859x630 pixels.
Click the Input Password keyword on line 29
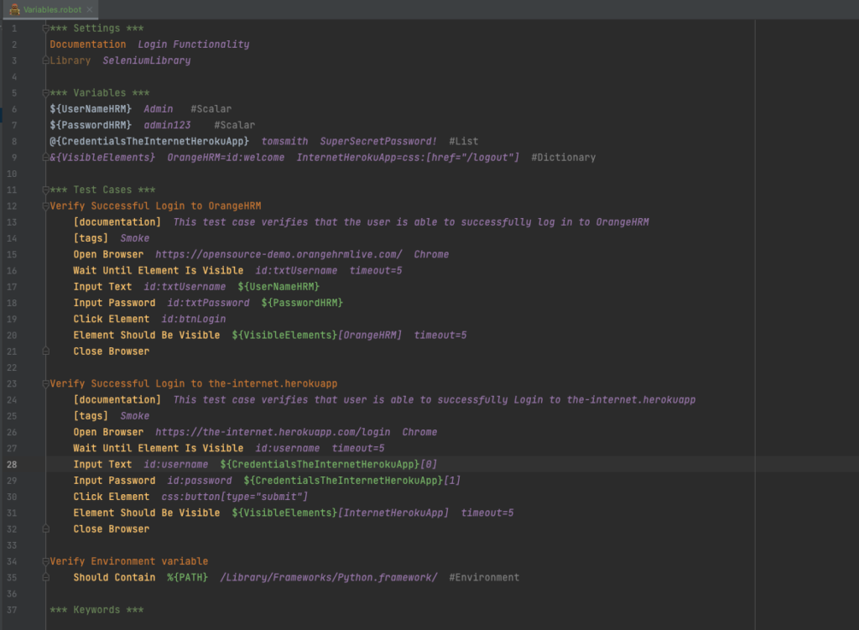pyautogui.click(x=114, y=480)
